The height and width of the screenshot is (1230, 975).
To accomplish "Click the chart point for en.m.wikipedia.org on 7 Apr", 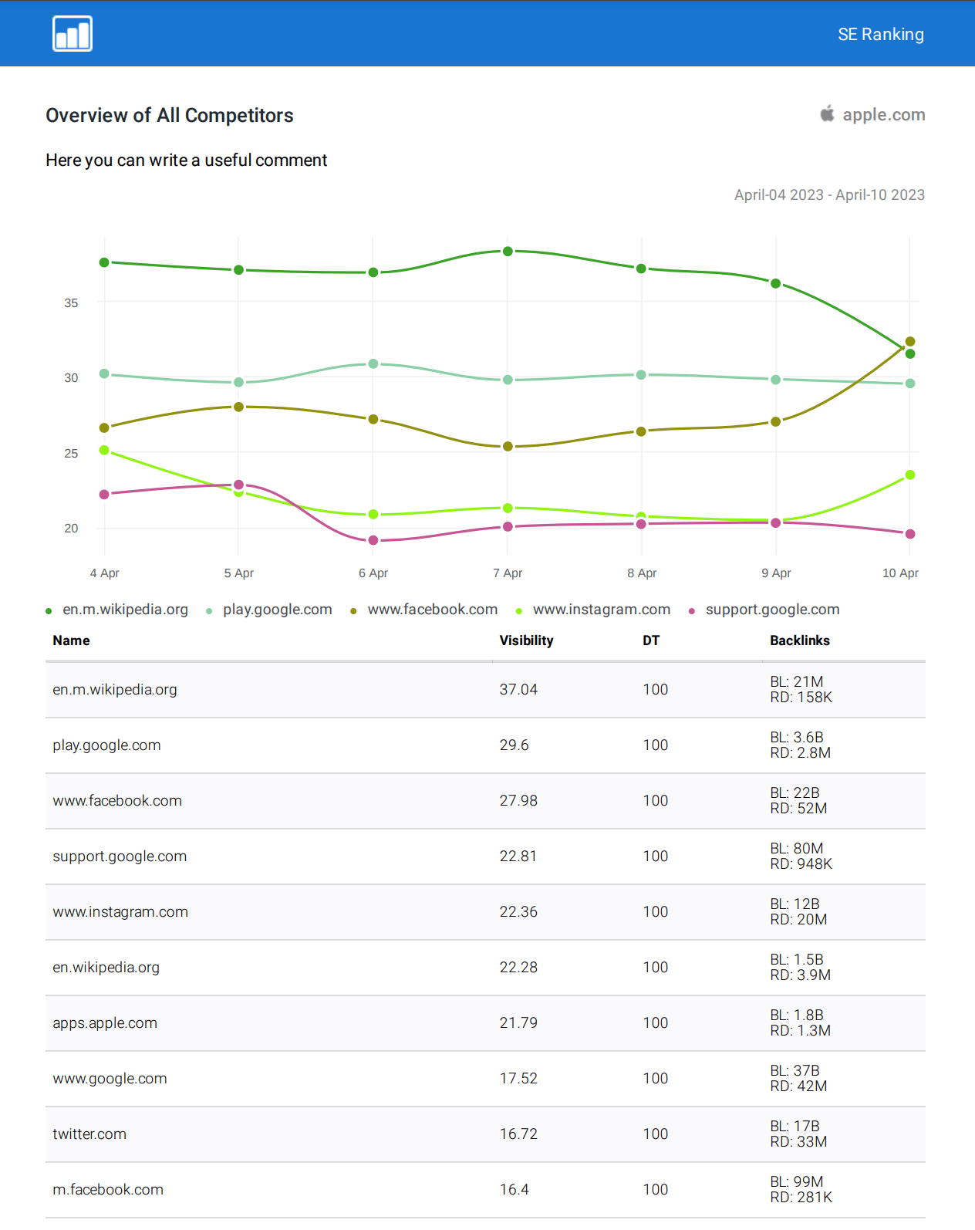I will click(x=508, y=251).
